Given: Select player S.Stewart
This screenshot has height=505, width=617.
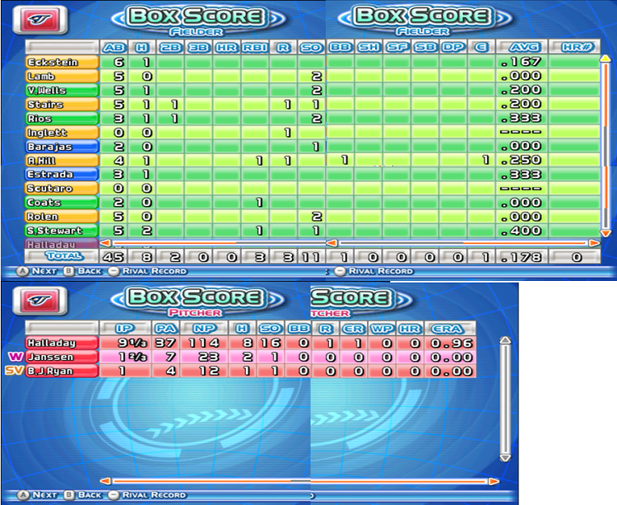Looking at the screenshot, I should tap(62, 231).
